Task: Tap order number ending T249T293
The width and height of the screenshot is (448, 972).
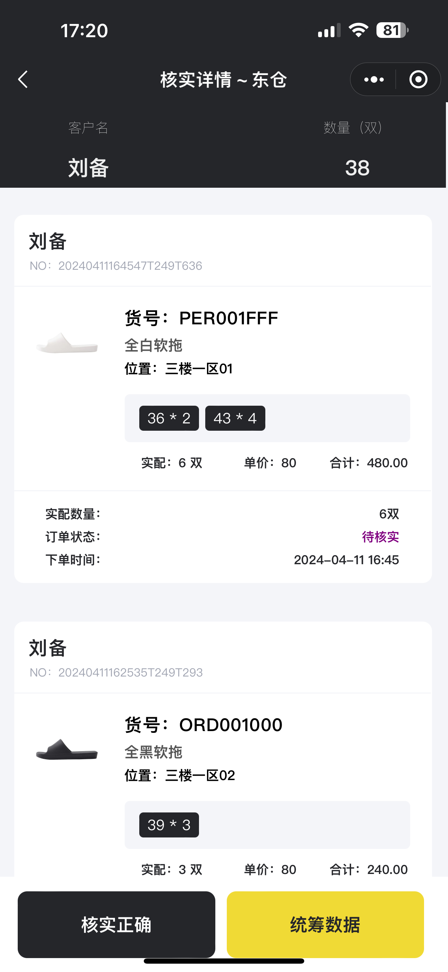Action: 131,672
